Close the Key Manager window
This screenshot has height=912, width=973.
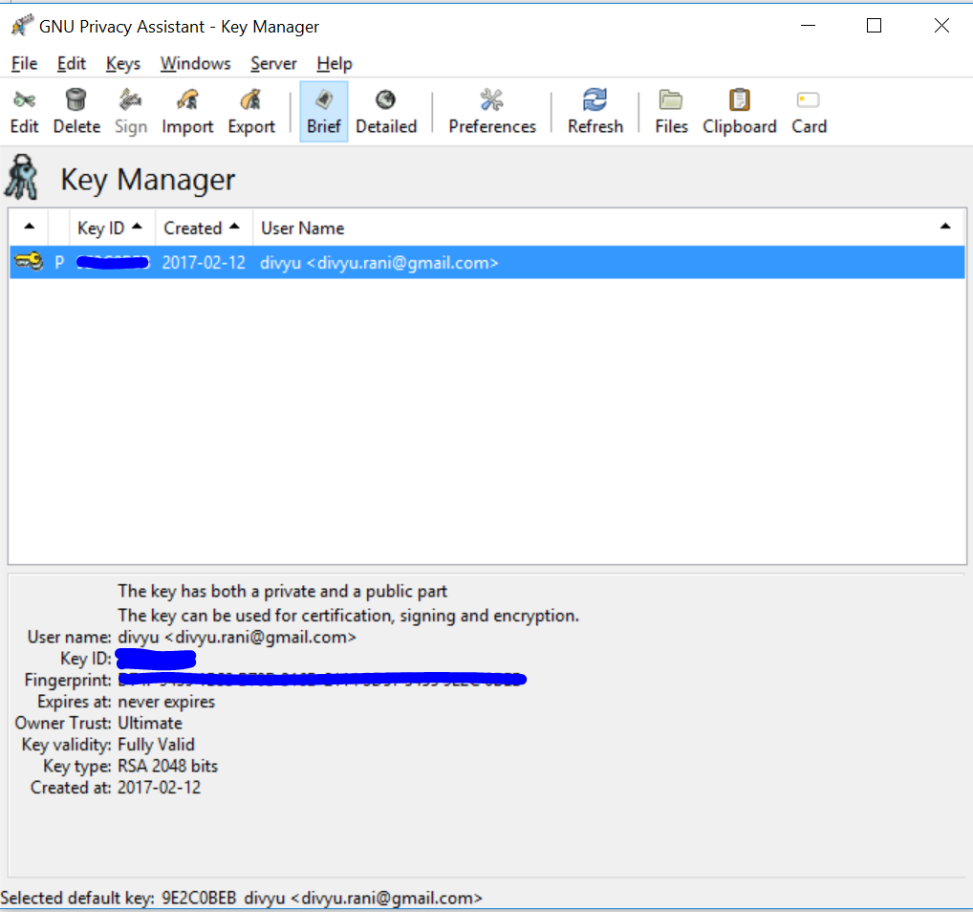pyautogui.click(x=941, y=26)
